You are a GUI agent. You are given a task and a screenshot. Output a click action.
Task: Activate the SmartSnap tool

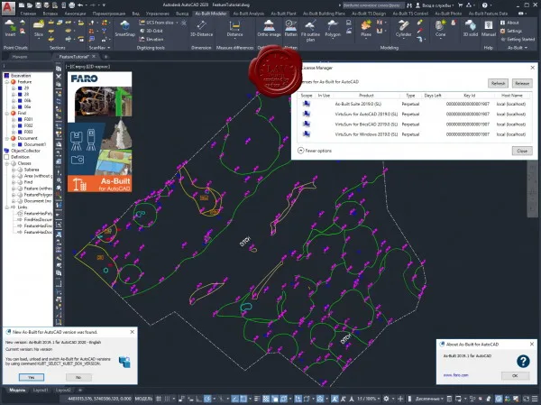125,28
